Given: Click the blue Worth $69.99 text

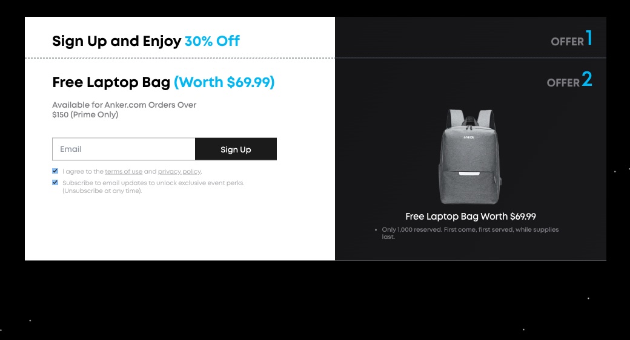Looking at the screenshot, I should coord(224,82).
